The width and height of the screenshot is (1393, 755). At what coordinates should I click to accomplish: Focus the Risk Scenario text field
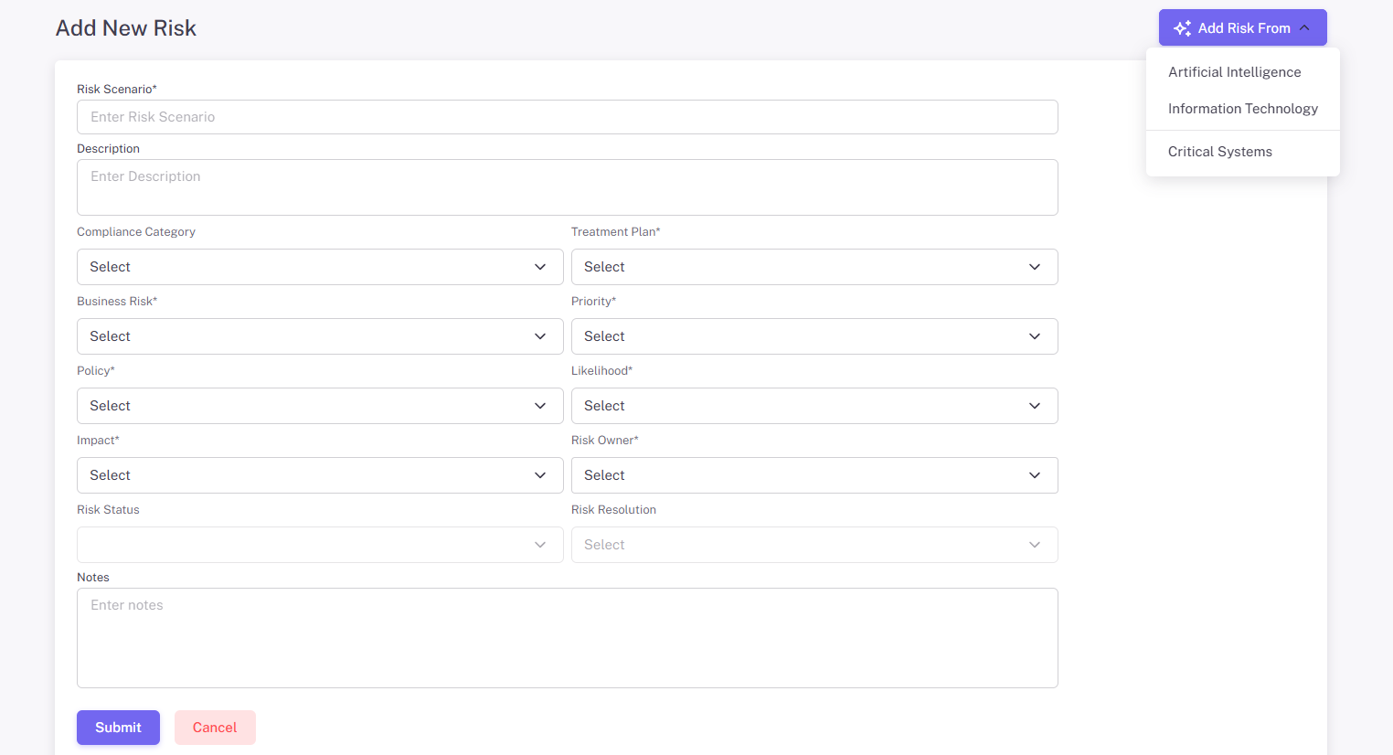click(567, 117)
